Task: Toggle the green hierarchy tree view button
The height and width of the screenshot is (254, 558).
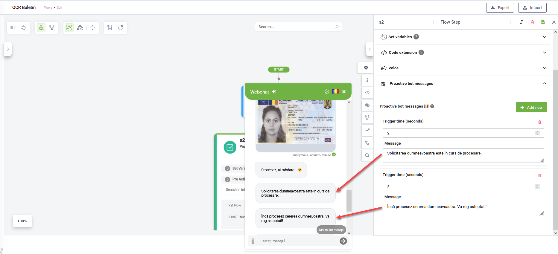Action: coord(41,28)
